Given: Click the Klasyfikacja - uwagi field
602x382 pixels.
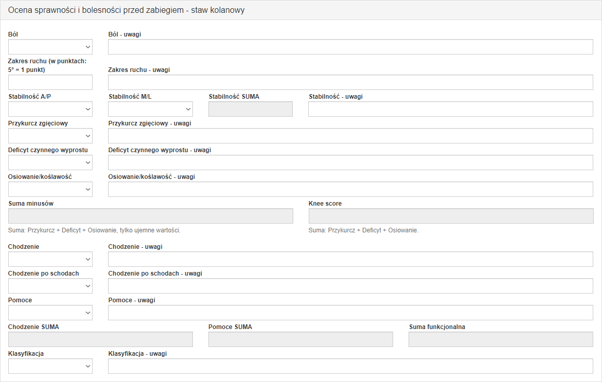Looking at the screenshot, I should click(x=350, y=366).
